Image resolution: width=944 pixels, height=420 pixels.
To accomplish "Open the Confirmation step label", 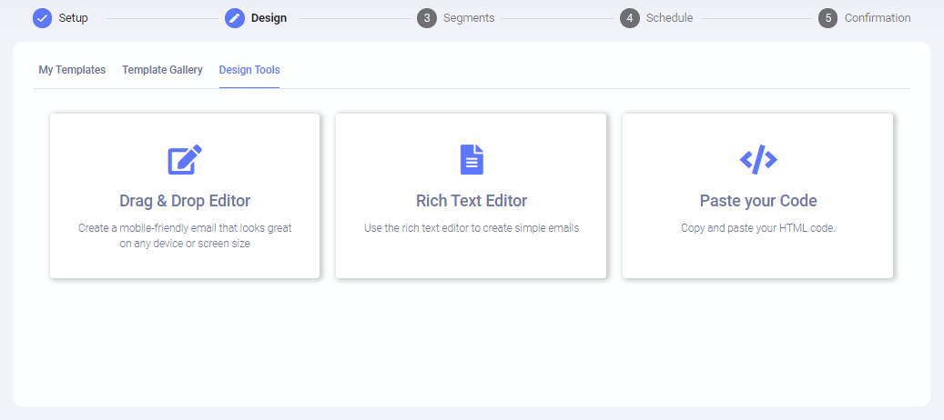I will [877, 18].
